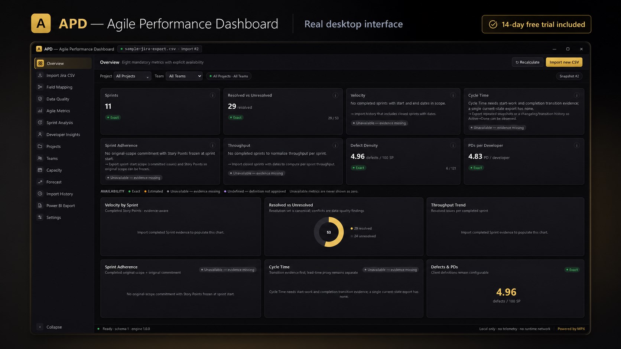Click the Teams people icon
Viewport: 621px width, 349px height.
click(x=40, y=158)
